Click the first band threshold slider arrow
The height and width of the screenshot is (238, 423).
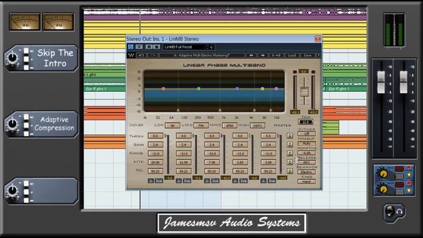click(x=166, y=136)
